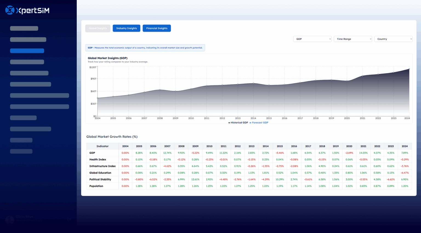Open Olivia Rhye's profile avatar
Viewport: 421px width, 233px height.
click(10, 220)
